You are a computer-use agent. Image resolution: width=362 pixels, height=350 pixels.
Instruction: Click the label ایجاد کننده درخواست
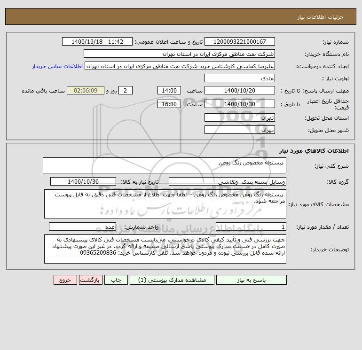(323, 66)
